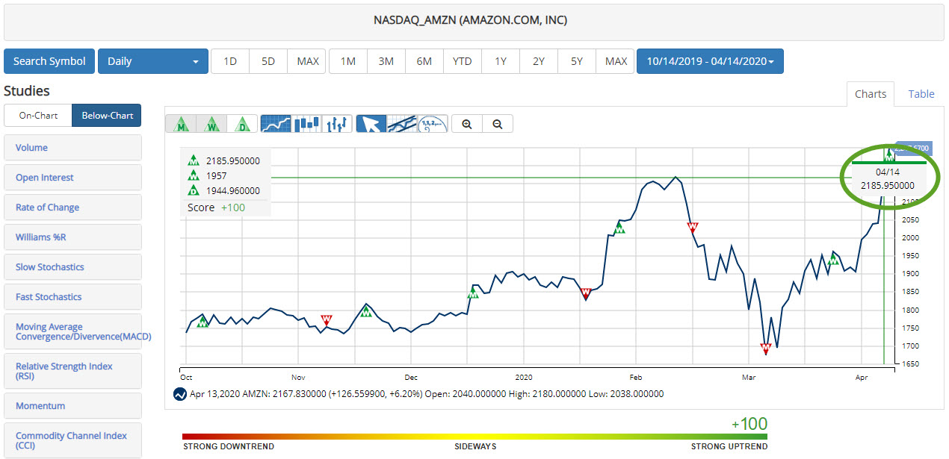Set the range to YTD
Image resolution: width=949 pixels, height=459 pixels.
pos(463,61)
